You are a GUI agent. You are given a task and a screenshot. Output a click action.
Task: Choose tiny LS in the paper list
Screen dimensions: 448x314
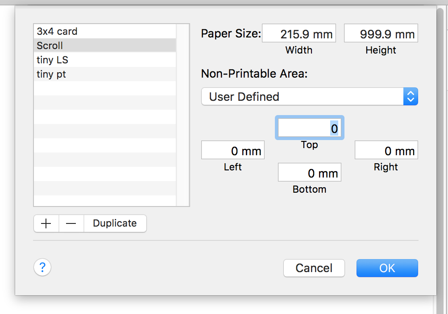[x=105, y=60]
